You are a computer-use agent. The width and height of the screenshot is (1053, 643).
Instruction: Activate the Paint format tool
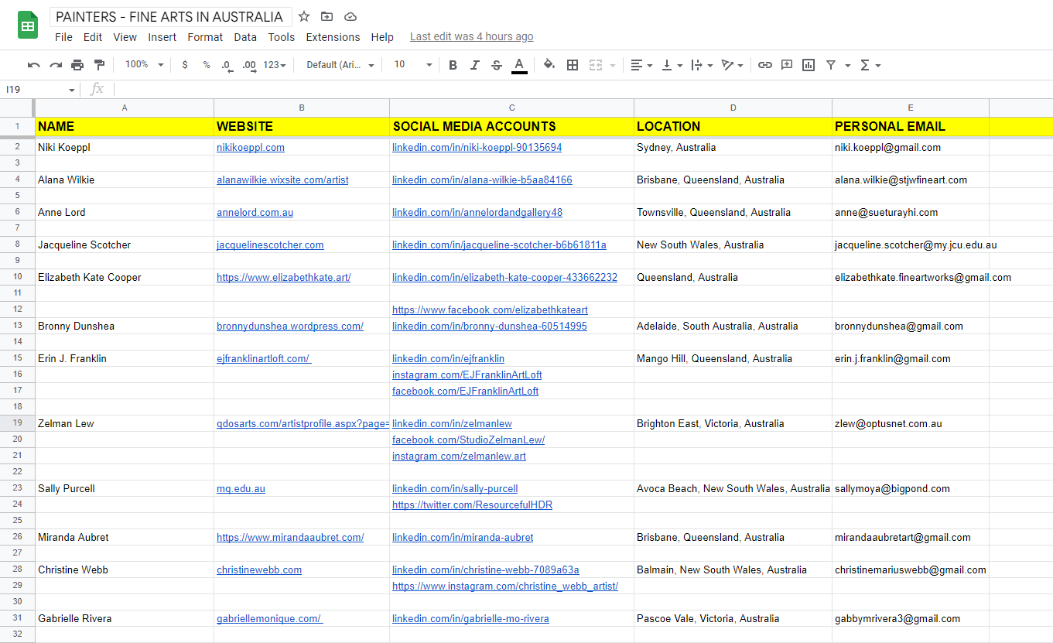pyautogui.click(x=99, y=65)
